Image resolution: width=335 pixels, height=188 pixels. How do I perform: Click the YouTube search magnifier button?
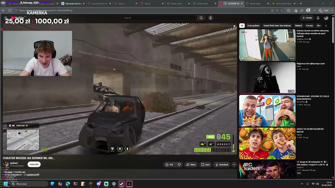(201, 18)
